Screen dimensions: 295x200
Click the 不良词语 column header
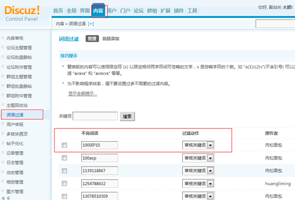coord(90,133)
